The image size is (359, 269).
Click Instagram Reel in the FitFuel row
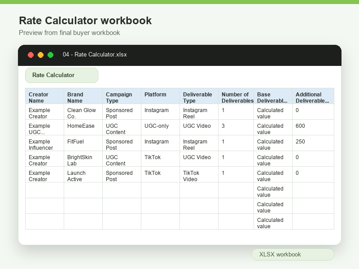point(199,143)
